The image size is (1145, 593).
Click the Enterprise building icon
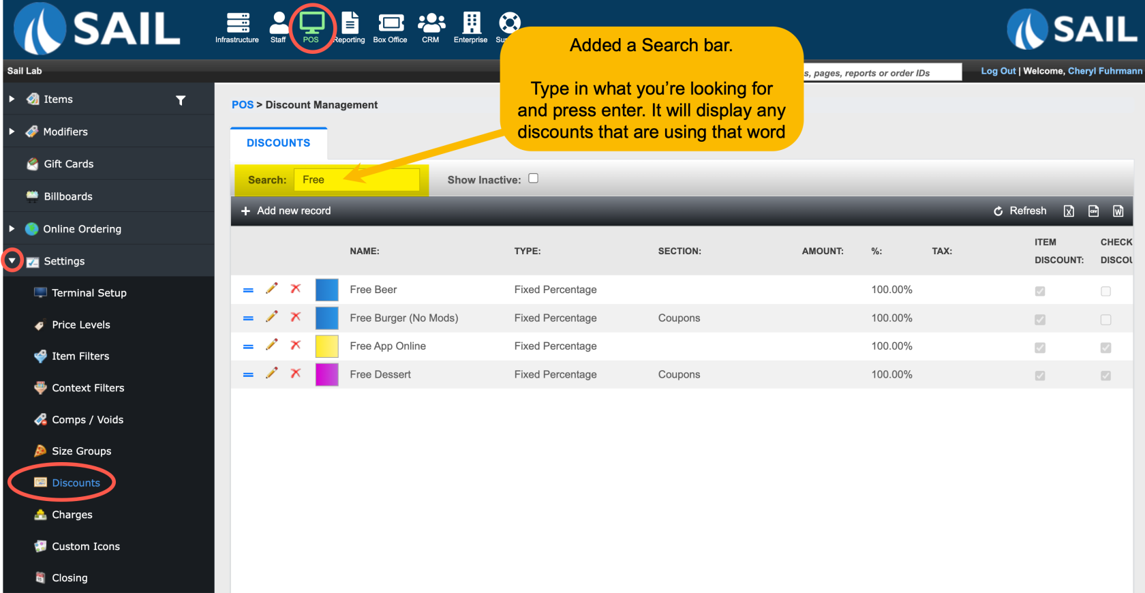tap(471, 26)
